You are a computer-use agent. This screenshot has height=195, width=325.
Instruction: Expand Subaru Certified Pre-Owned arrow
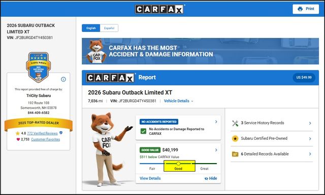pyautogui.click(x=310, y=139)
